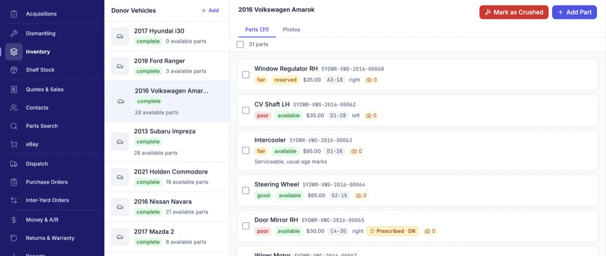Click the Dispatch truck icon
606x256 pixels.
14,164
